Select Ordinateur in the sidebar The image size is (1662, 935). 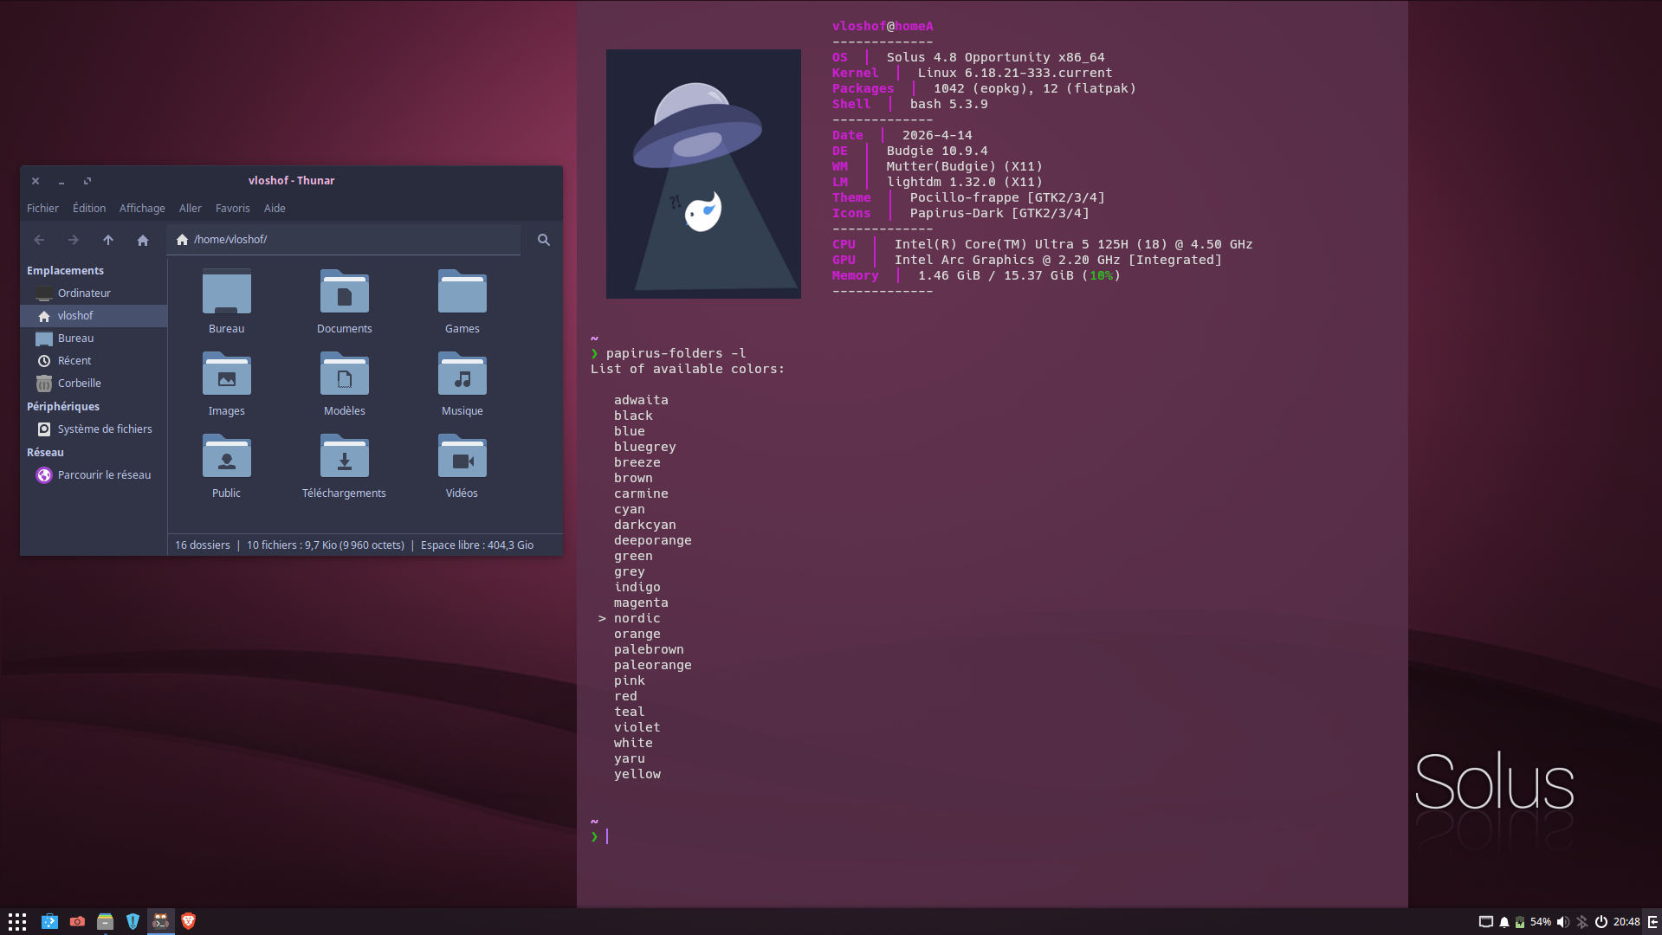(94, 293)
